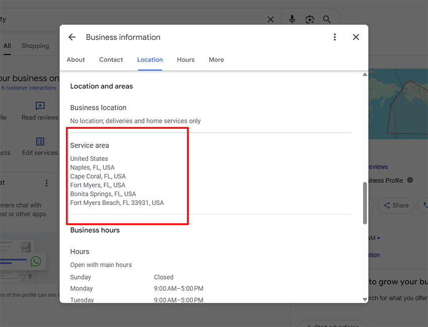This screenshot has height=327, width=428.
Task: Go back using the dialog back arrow
Action: pos(72,37)
